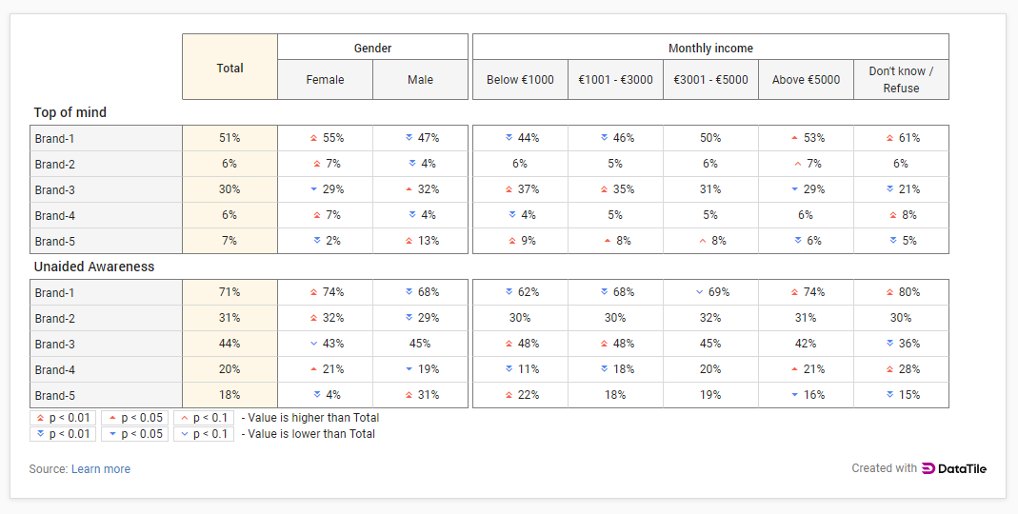
Task: Click blue arrow beside the 62% value
Action: pos(509,292)
